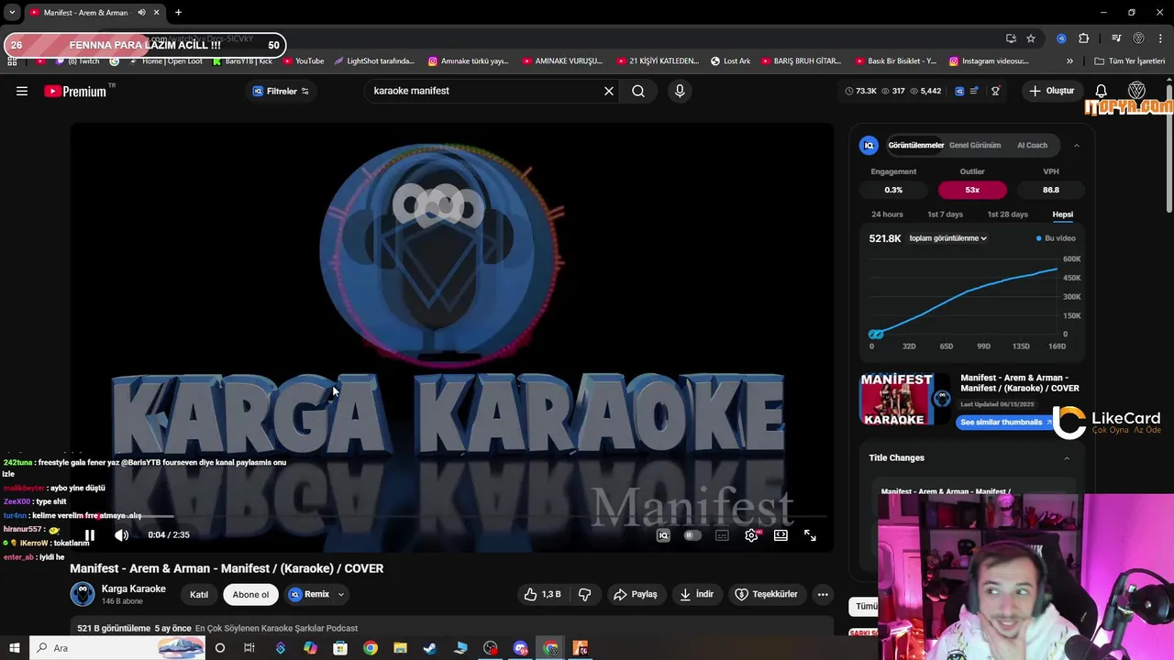Open the Filtreler filter button
The image size is (1174, 660).
click(x=281, y=91)
